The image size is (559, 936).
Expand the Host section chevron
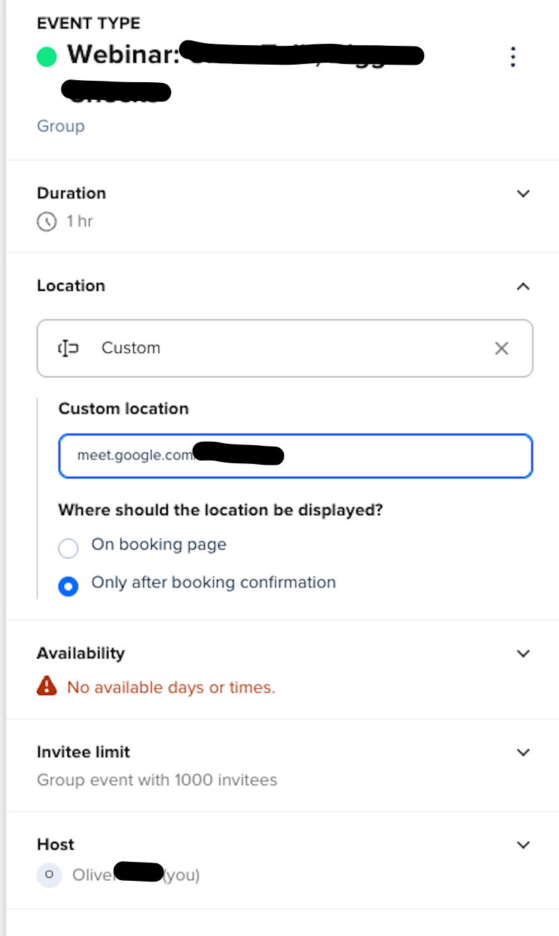click(523, 844)
